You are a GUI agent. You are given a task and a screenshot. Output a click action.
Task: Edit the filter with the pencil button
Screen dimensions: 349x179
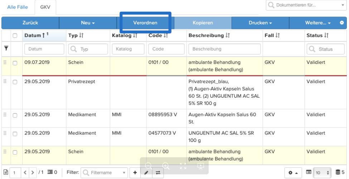point(146,173)
